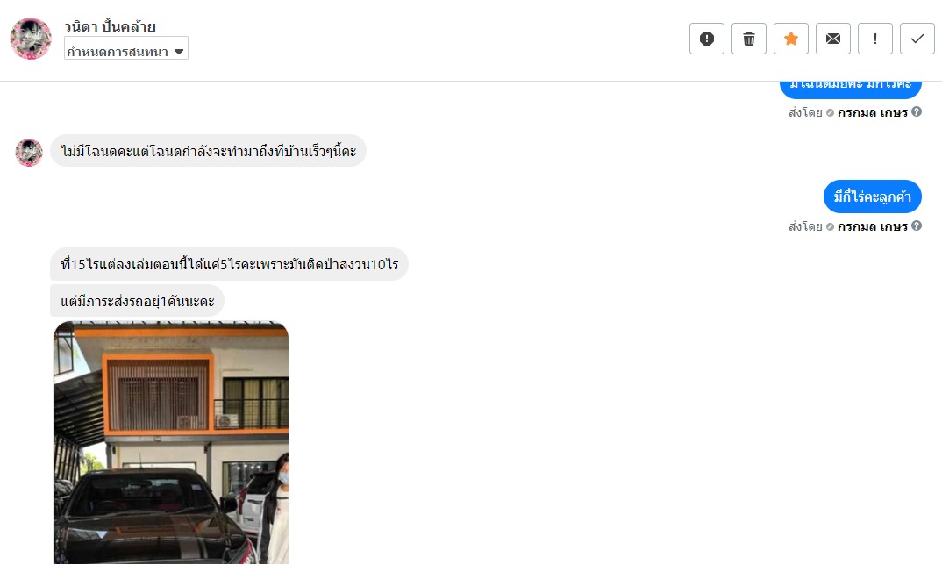The width and height of the screenshot is (942, 572).
Task: Open the house and car photo attachment
Action: (171, 443)
